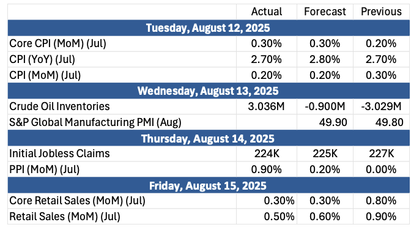The width and height of the screenshot is (411, 230).
Task: Click the Forecast column header
Action: point(325,12)
